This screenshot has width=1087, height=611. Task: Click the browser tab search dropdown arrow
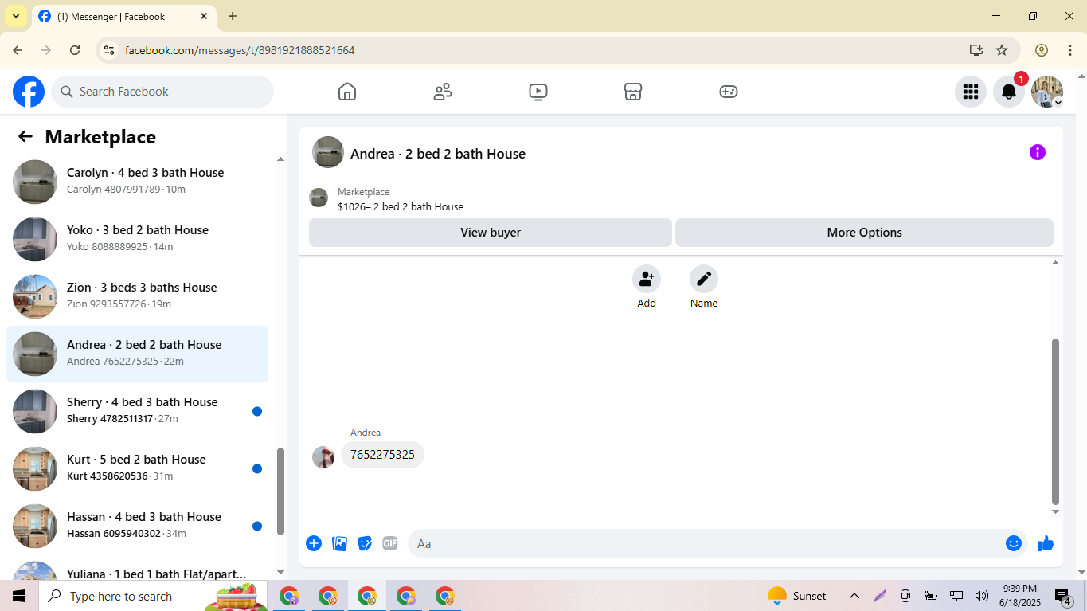tap(15, 16)
